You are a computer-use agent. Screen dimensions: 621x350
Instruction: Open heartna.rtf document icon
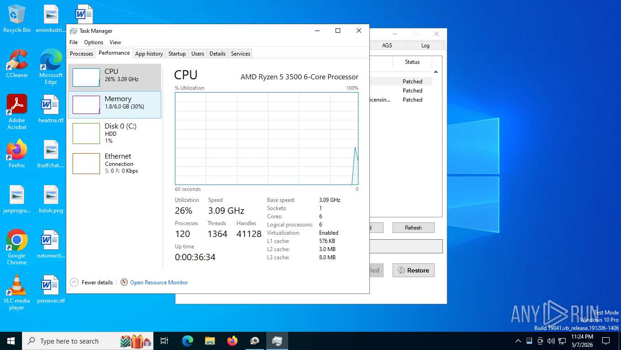pos(51,109)
